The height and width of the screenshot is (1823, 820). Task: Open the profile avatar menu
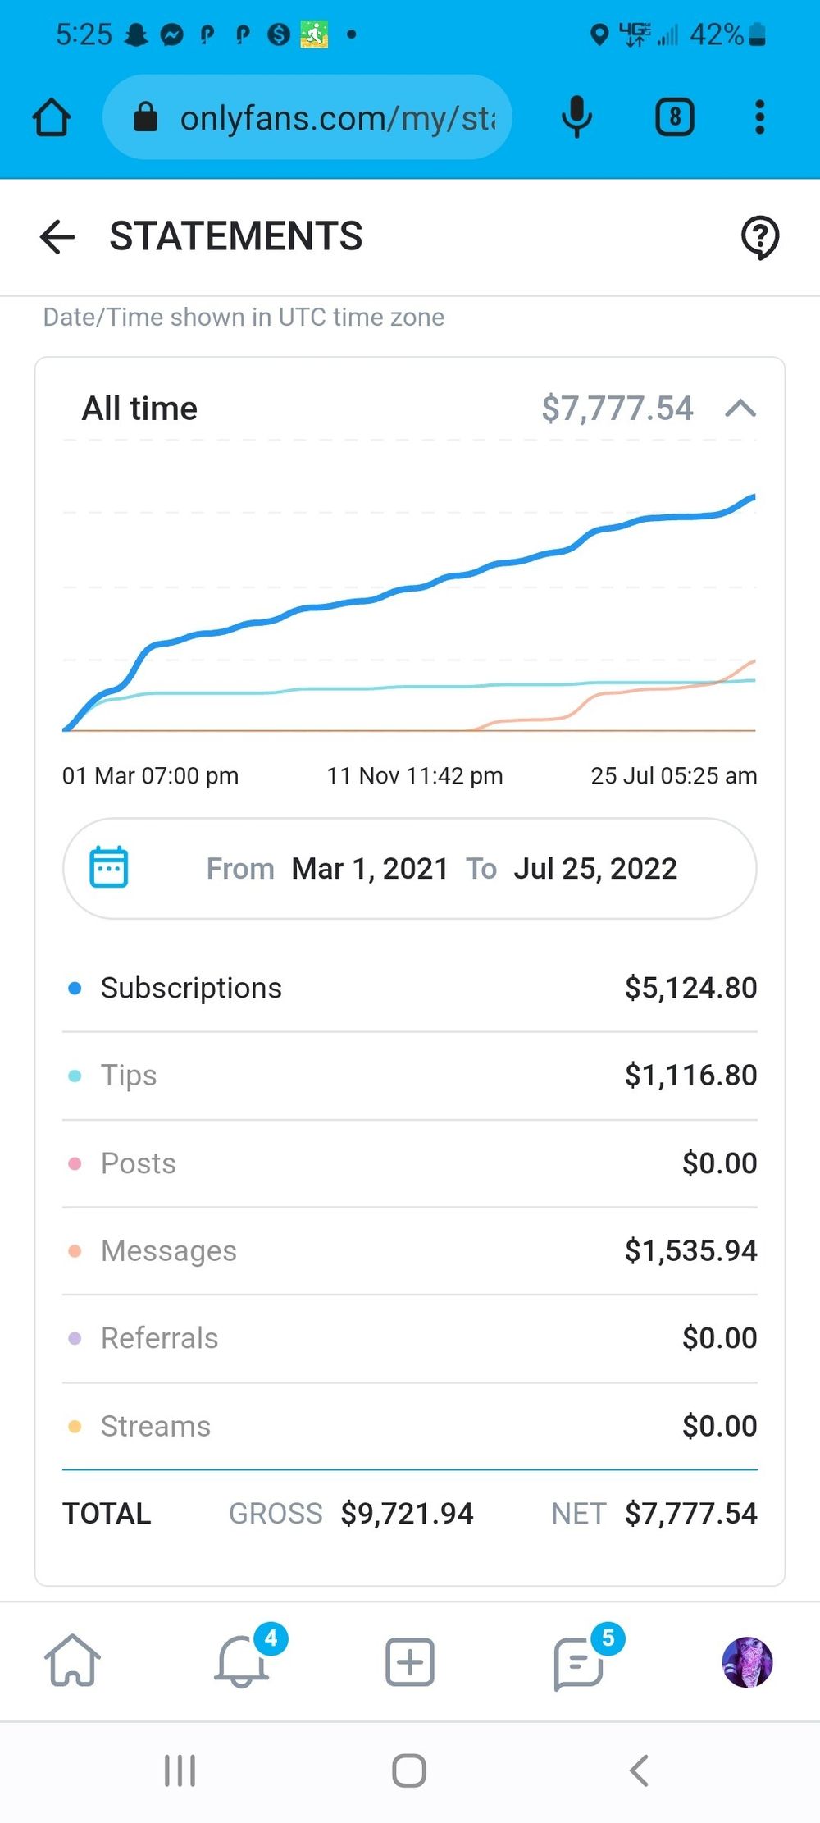[747, 1662]
